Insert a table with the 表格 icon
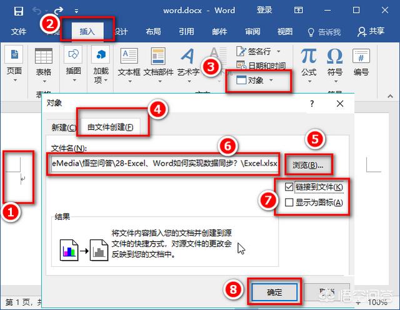400x310 pixels. coord(43,56)
